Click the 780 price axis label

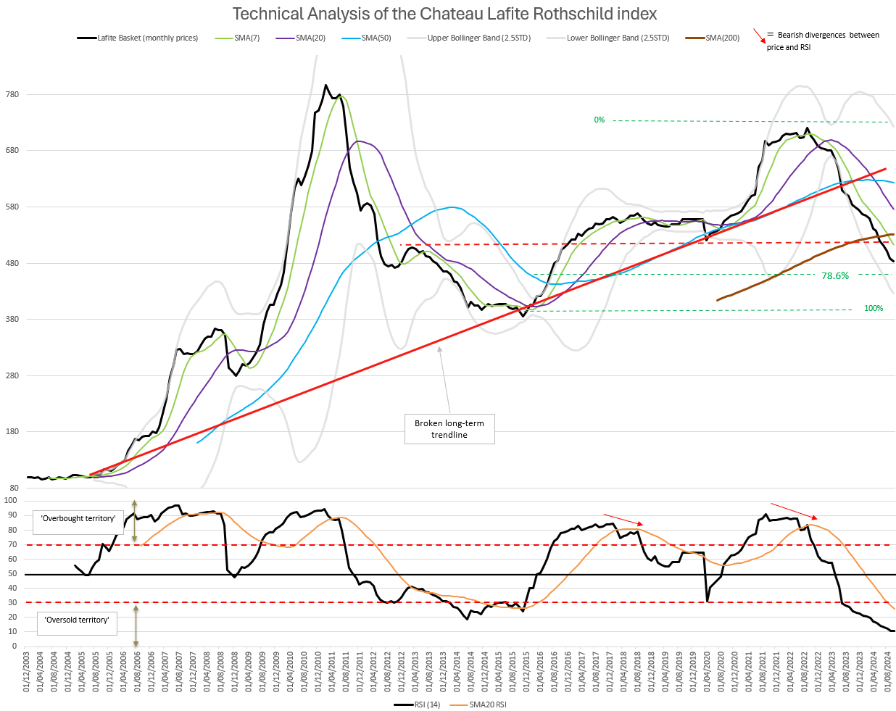click(x=12, y=94)
